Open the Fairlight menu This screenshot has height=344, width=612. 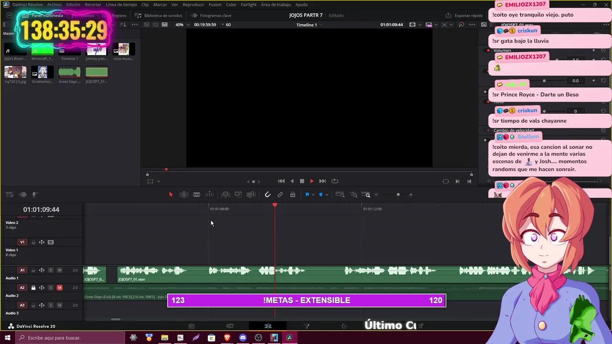tap(249, 4)
